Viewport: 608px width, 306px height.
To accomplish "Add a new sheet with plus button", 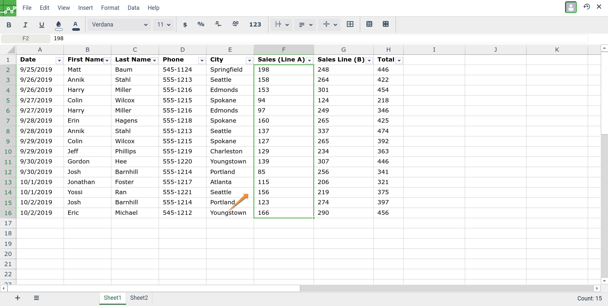I will coord(18,298).
